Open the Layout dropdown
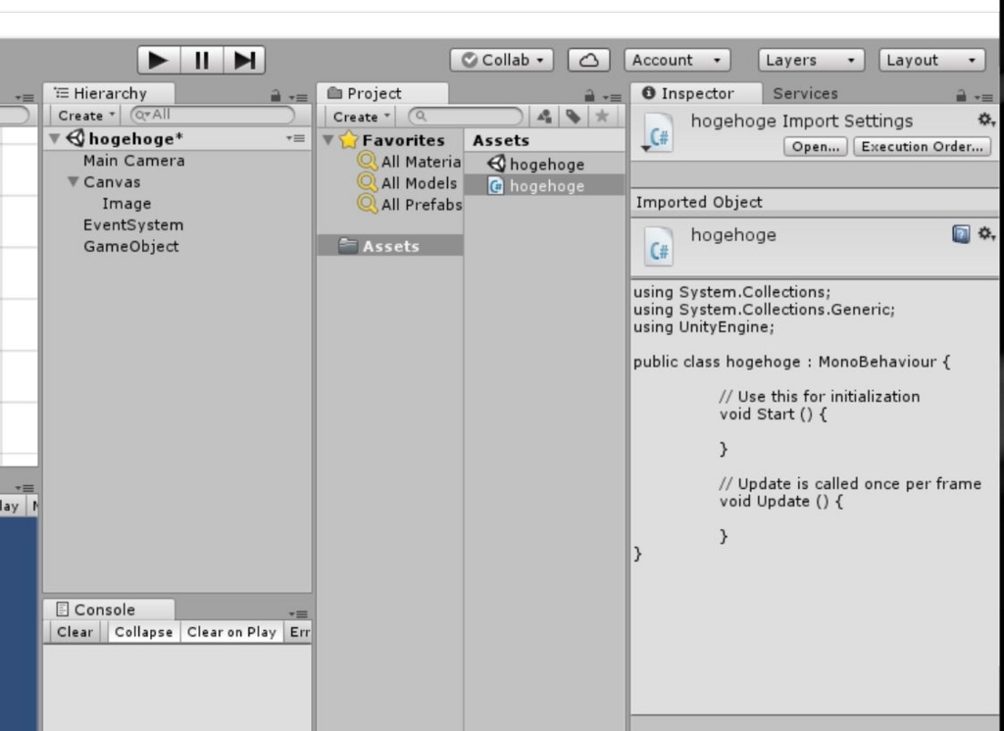 [931, 60]
